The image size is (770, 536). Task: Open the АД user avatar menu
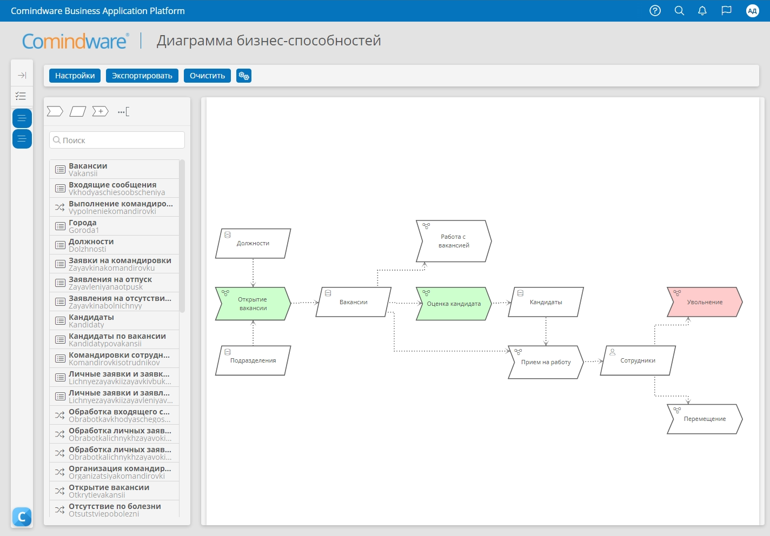click(x=752, y=11)
